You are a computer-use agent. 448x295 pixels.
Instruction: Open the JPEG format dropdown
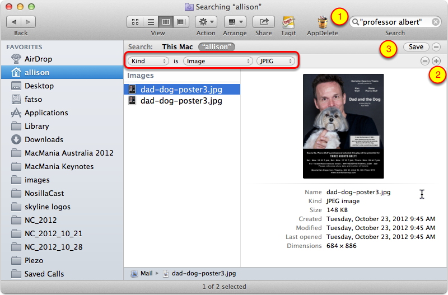275,60
